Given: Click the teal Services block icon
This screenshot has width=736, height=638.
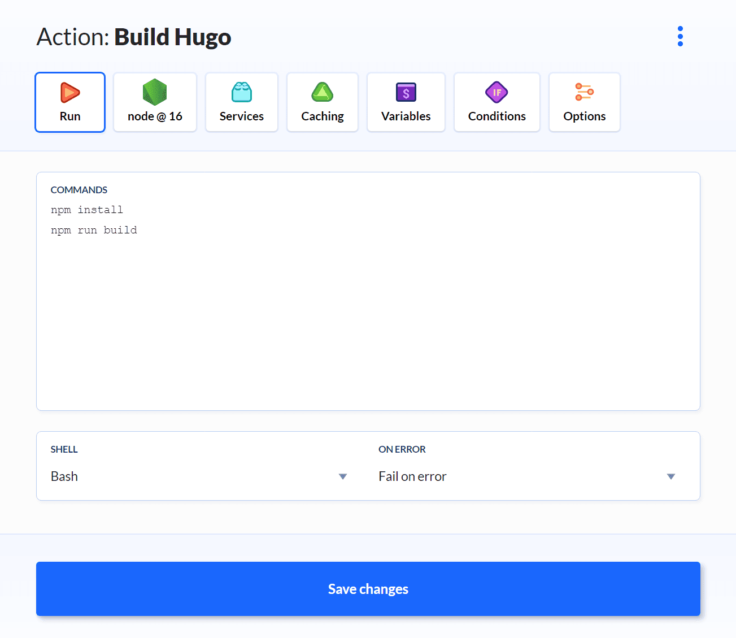Looking at the screenshot, I should [x=242, y=92].
